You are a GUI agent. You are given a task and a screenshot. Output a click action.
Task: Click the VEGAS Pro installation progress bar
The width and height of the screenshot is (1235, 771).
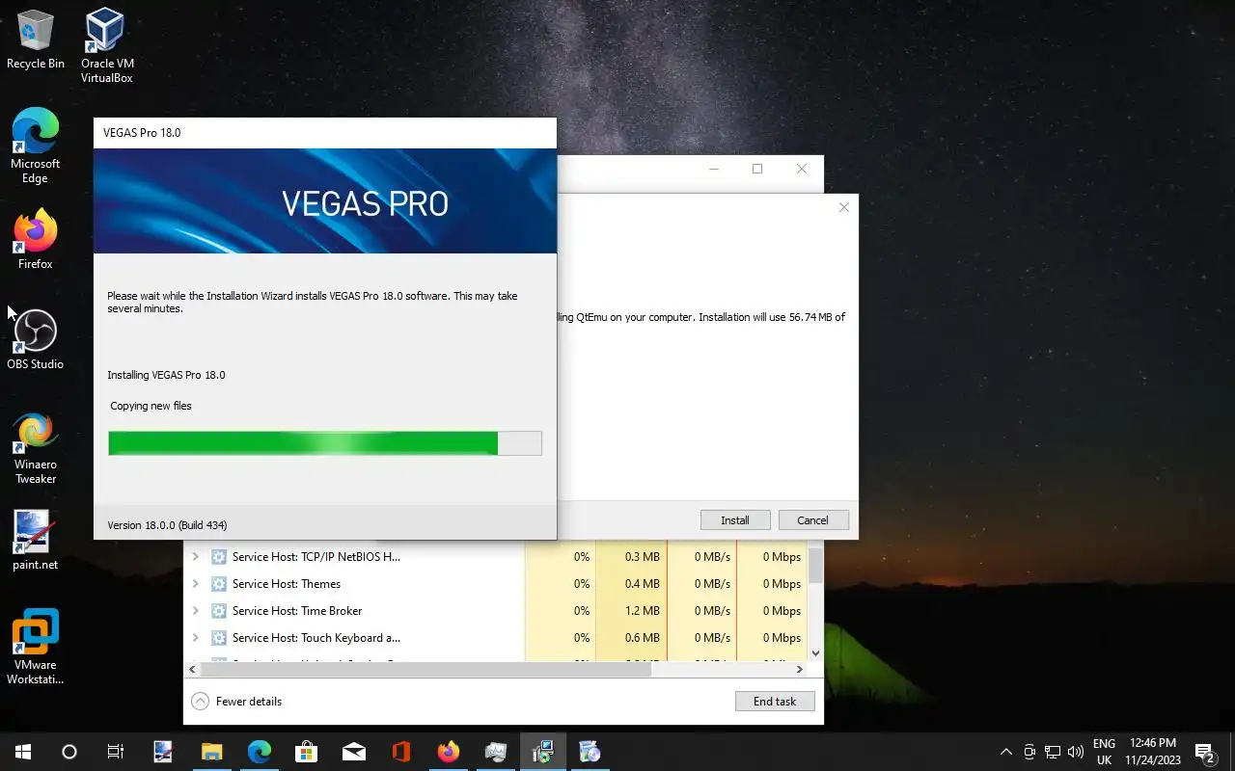(x=325, y=443)
